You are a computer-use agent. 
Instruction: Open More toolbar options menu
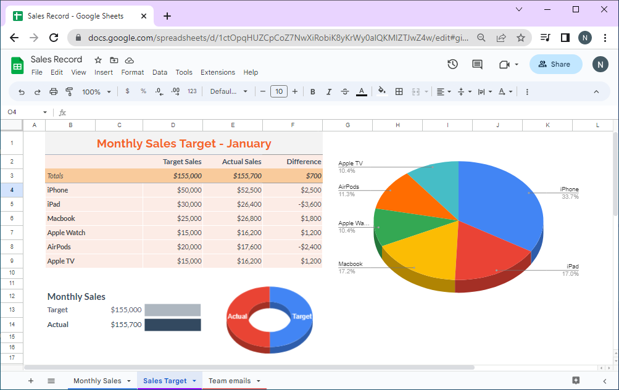click(x=527, y=92)
